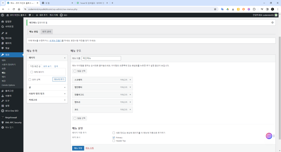Image resolution: width=281 pixels, height=152 pixels.
Task: Go back with browser back arrow
Action: (x=3, y=9)
